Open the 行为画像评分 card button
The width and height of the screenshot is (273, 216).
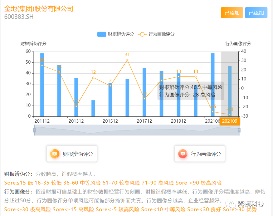[x=200, y=154]
